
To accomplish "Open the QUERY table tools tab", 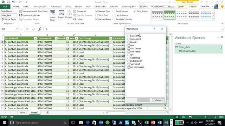I will point(181,7).
